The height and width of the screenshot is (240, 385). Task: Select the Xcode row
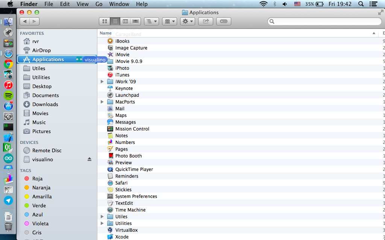click(x=241, y=237)
